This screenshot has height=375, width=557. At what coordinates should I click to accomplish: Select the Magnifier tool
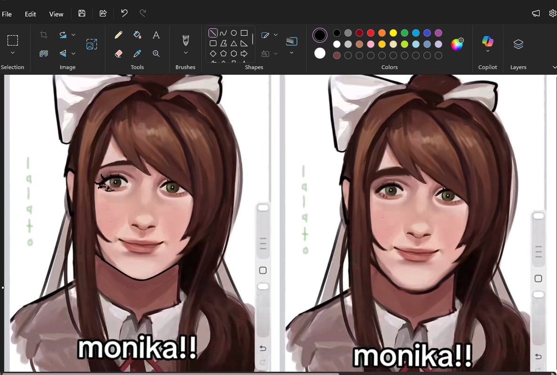coord(156,54)
